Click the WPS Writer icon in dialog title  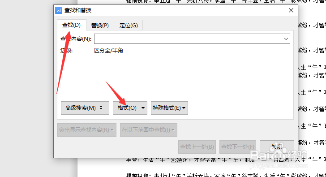(59, 10)
